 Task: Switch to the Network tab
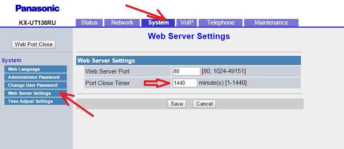[122, 22]
